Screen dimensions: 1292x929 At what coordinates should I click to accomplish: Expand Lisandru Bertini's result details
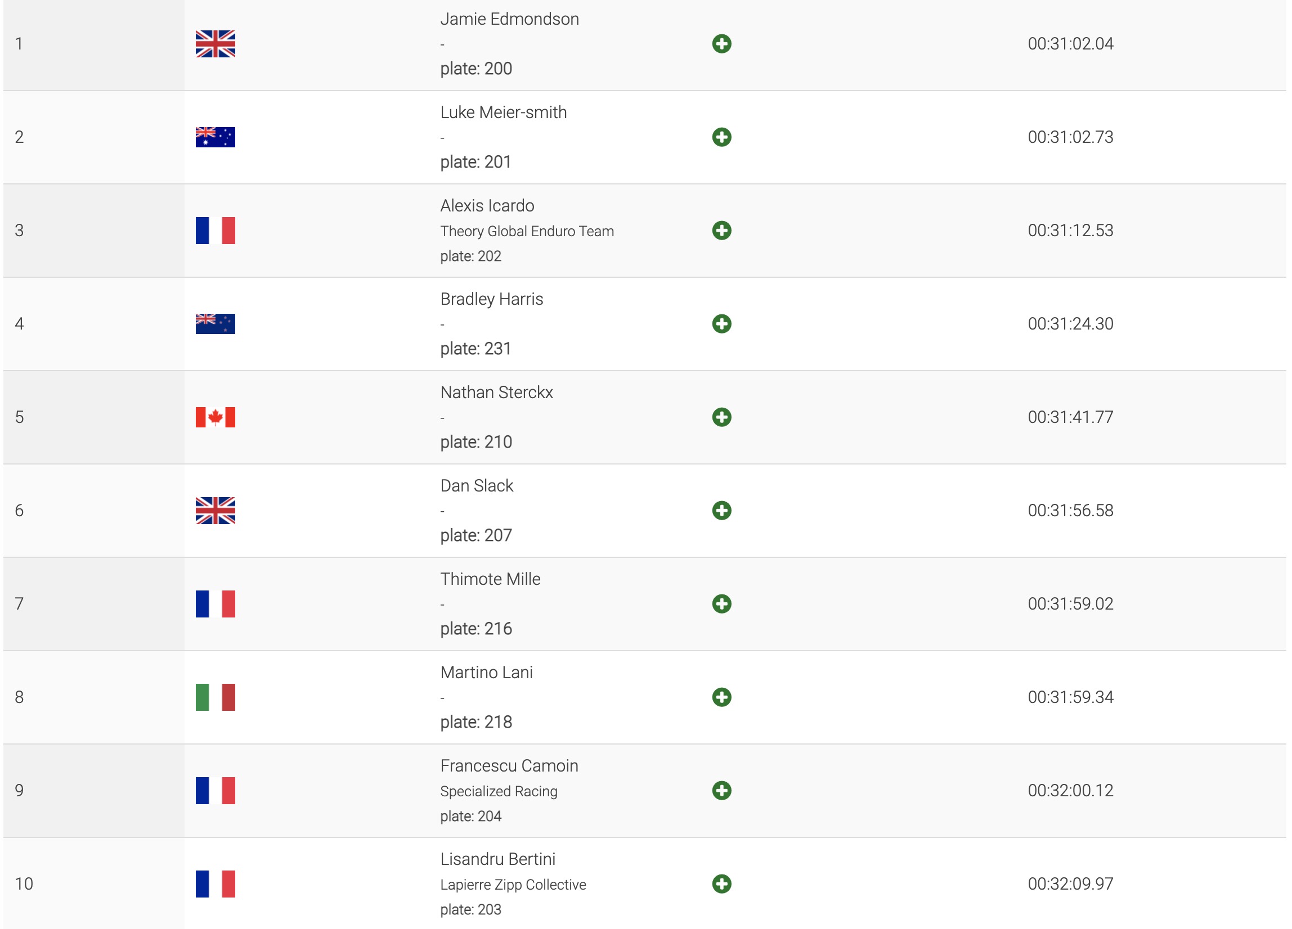(721, 884)
